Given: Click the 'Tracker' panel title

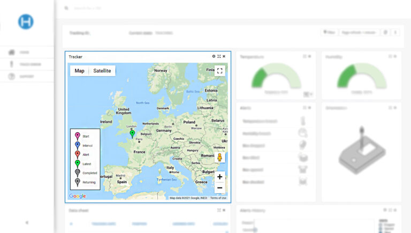Looking at the screenshot, I should [x=75, y=57].
